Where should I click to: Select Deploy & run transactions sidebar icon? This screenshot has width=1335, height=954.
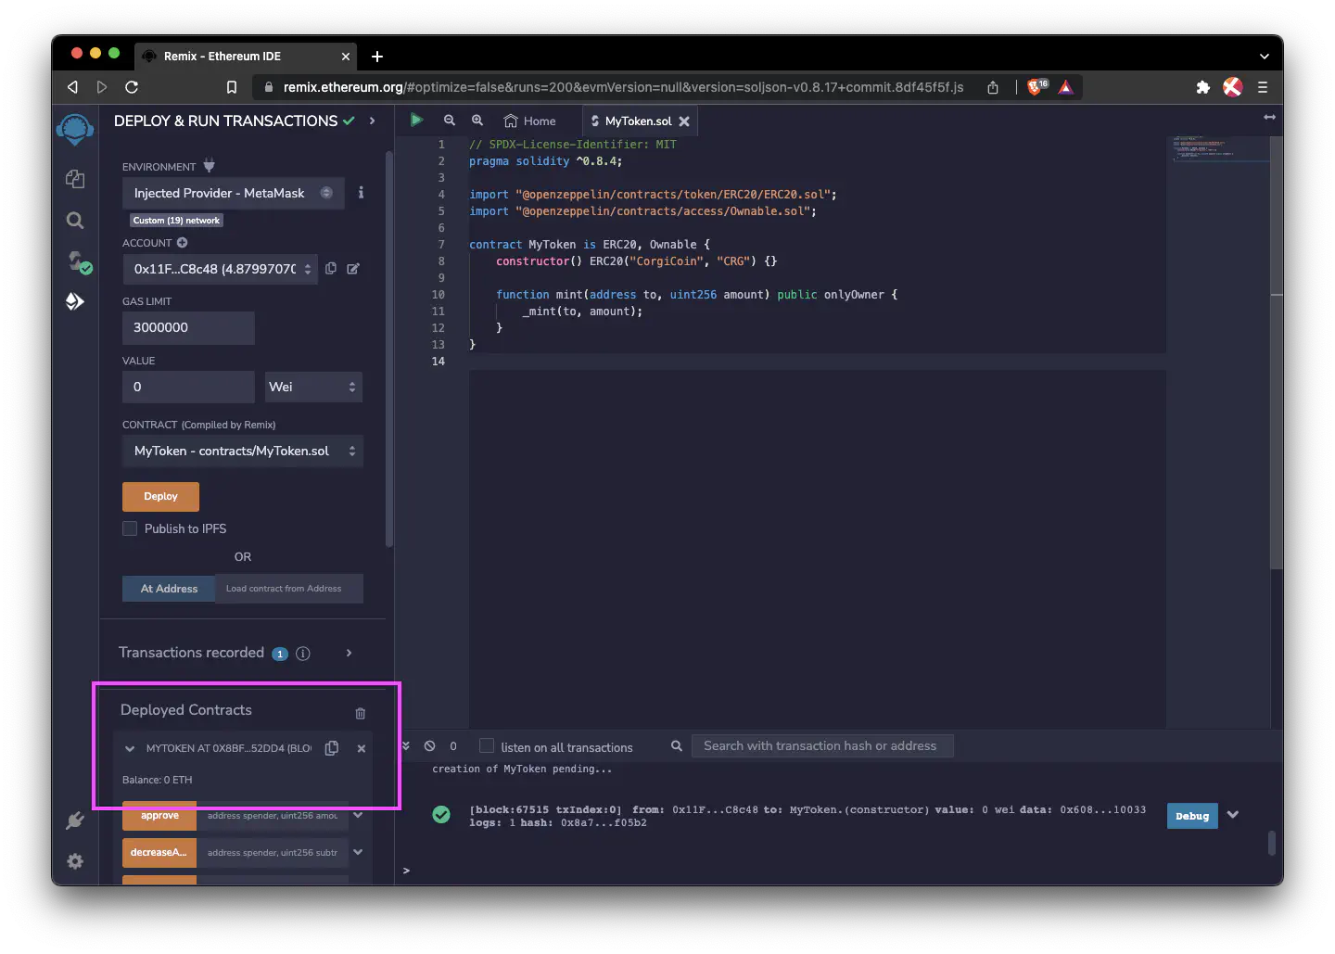75,301
